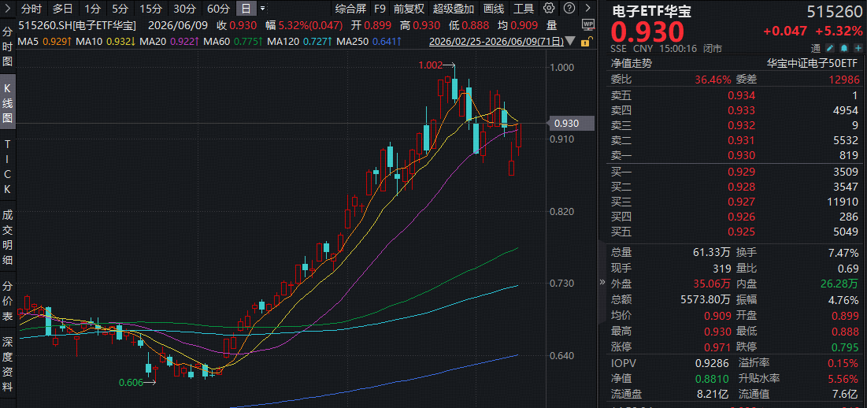Open the help question mark icon
The image size is (867, 408).
point(569,9)
